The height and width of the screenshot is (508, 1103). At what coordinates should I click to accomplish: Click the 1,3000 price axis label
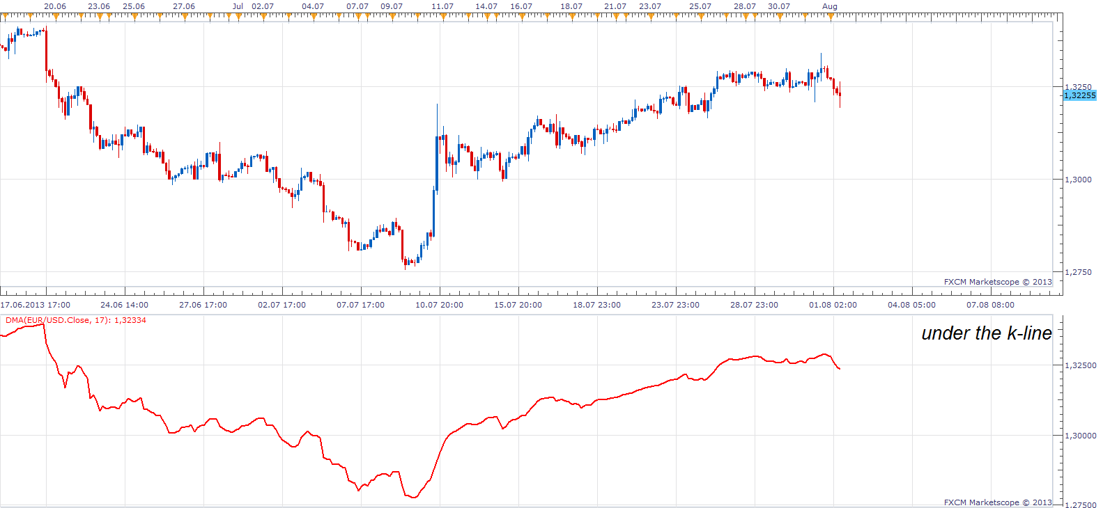coord(1078,180)
